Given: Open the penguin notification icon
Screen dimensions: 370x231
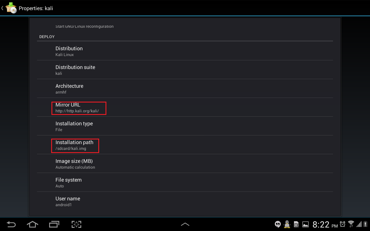Looking at the screenshot, I should click(x=287, y=224).
